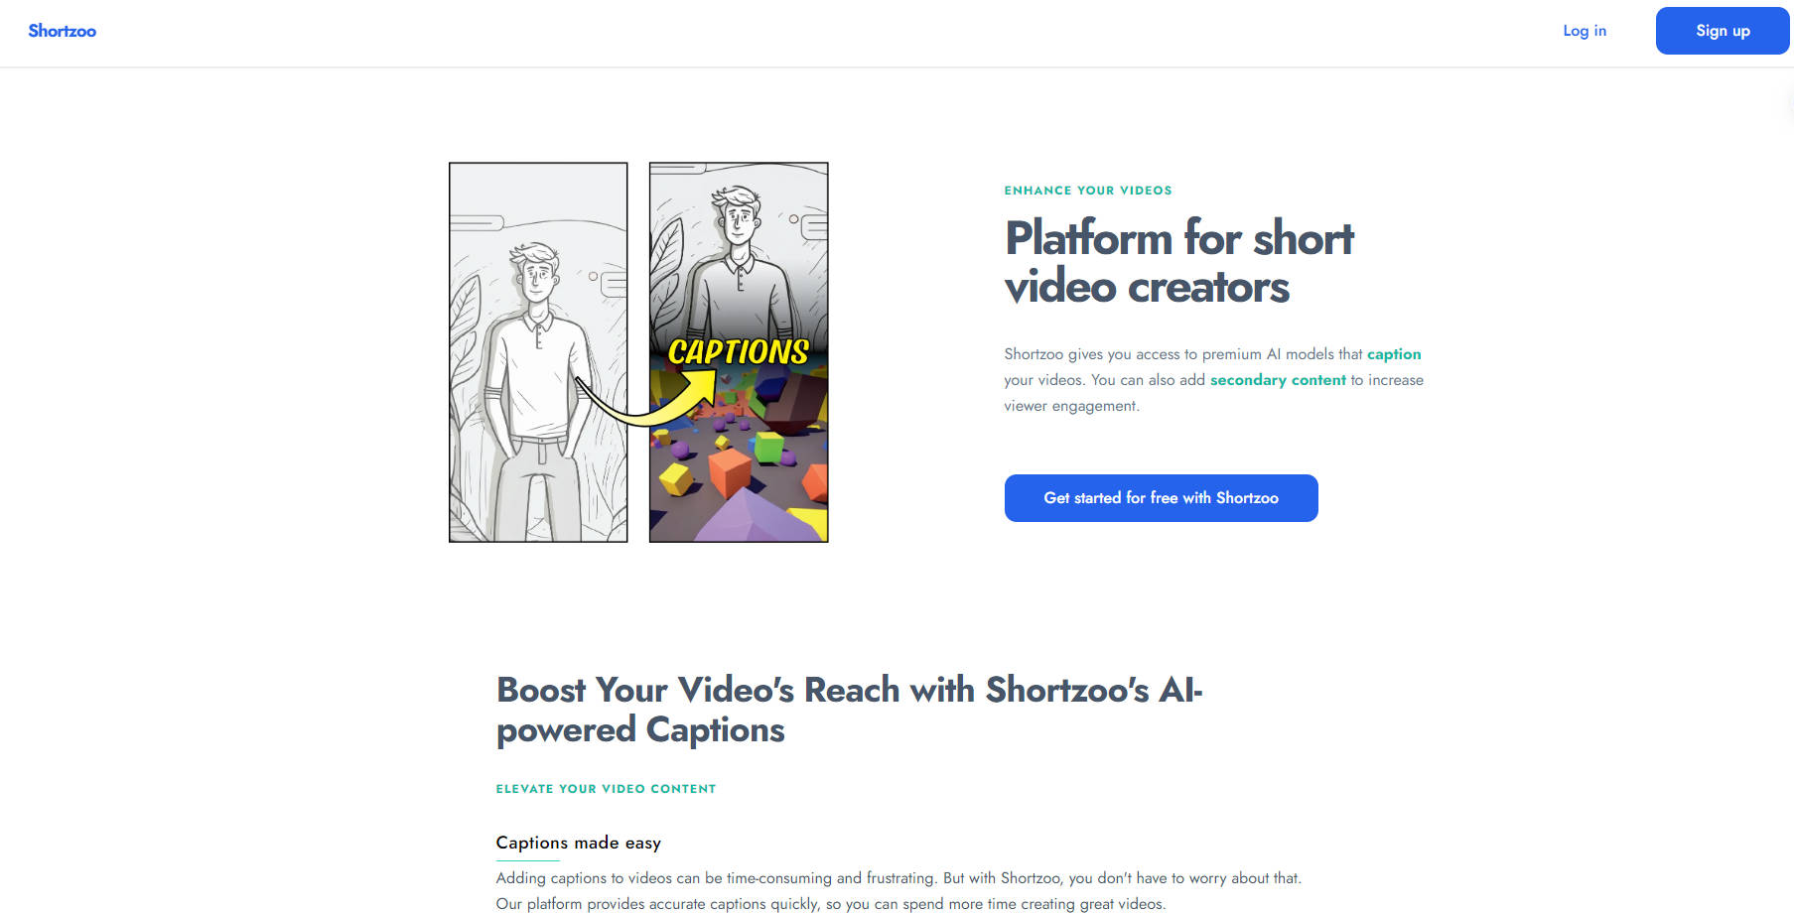The height and width of the screenshot is (913, 1794).
Task: Click the before-captions sketch illustration
Action: coord(537,351)
